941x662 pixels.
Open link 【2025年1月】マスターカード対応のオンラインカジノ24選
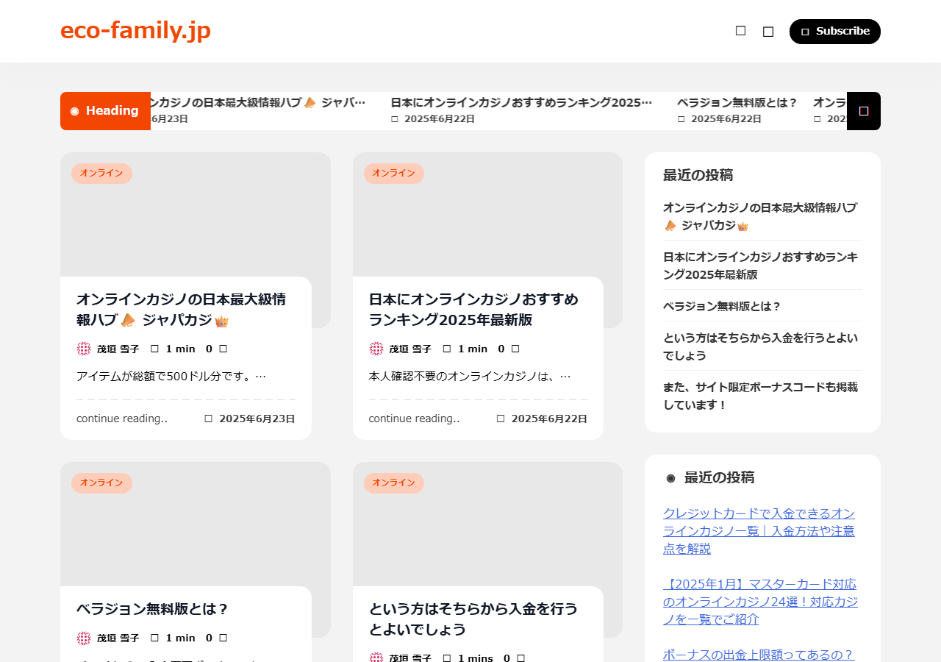tap(760, 602)
